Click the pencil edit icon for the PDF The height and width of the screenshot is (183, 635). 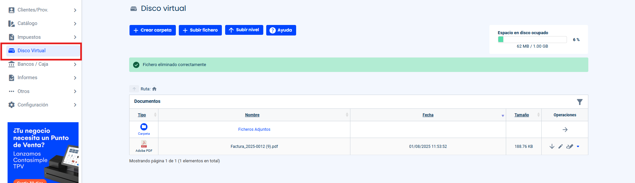tap(560, 147)
